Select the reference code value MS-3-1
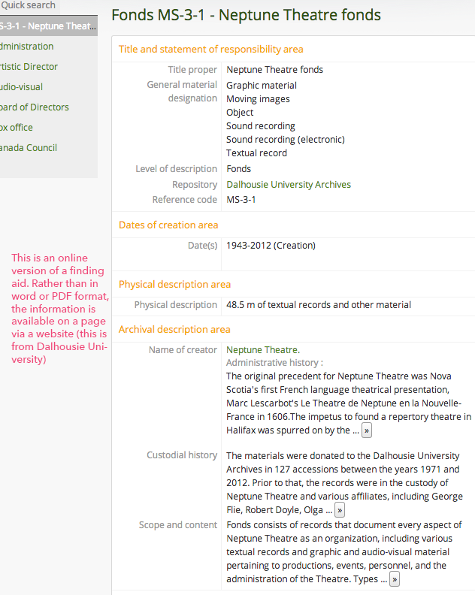 [x=241, y=200]
